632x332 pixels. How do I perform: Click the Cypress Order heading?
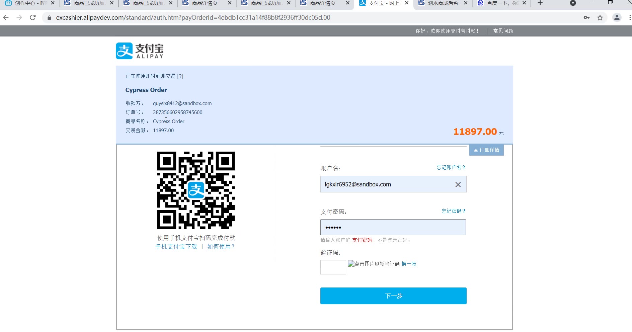[x=146, y=90]
